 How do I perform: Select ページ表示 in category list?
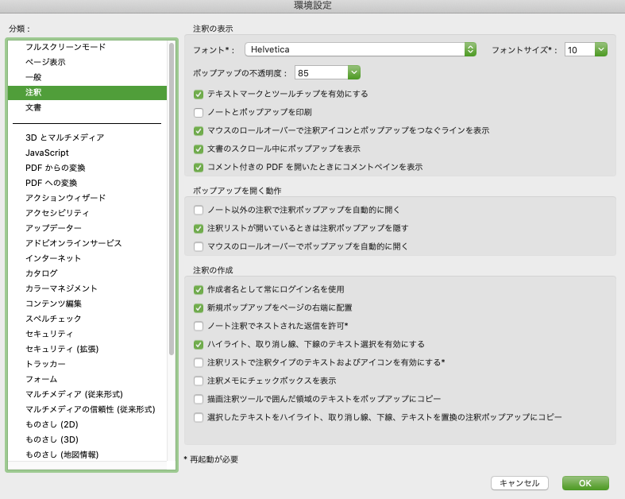(45, 62)
